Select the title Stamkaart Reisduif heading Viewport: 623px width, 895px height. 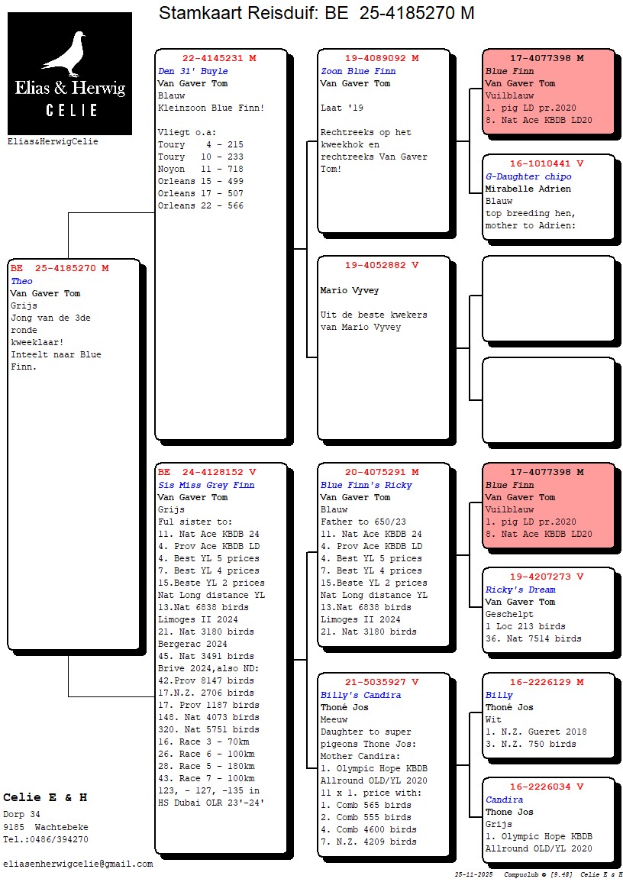tap(316, 13)
